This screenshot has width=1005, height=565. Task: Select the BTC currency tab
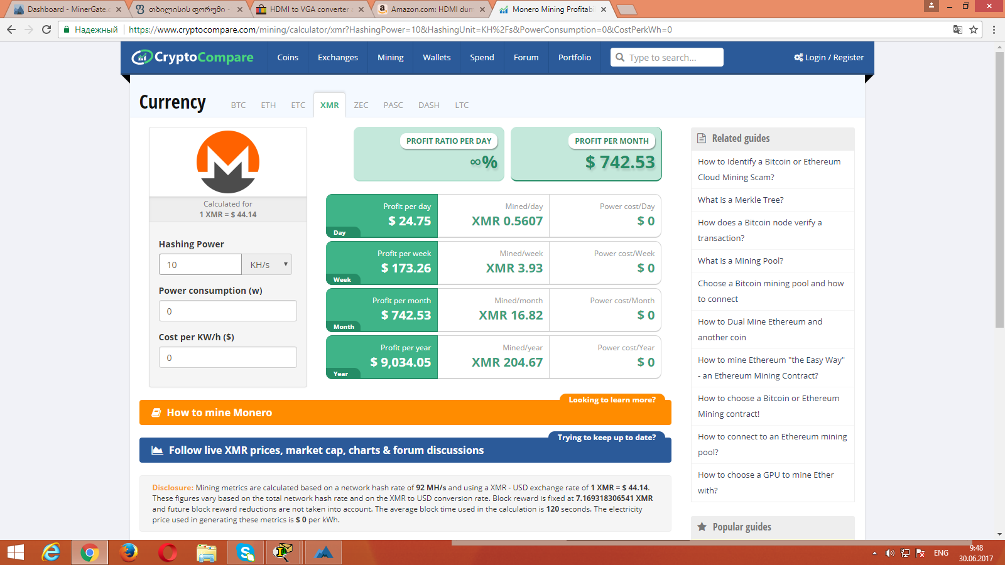pyautogui.click(x=238, y=105)
